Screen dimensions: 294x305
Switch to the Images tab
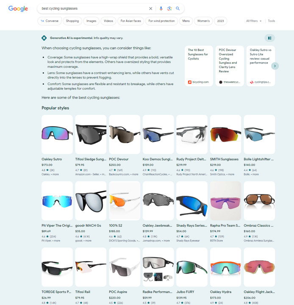(91, 21)
